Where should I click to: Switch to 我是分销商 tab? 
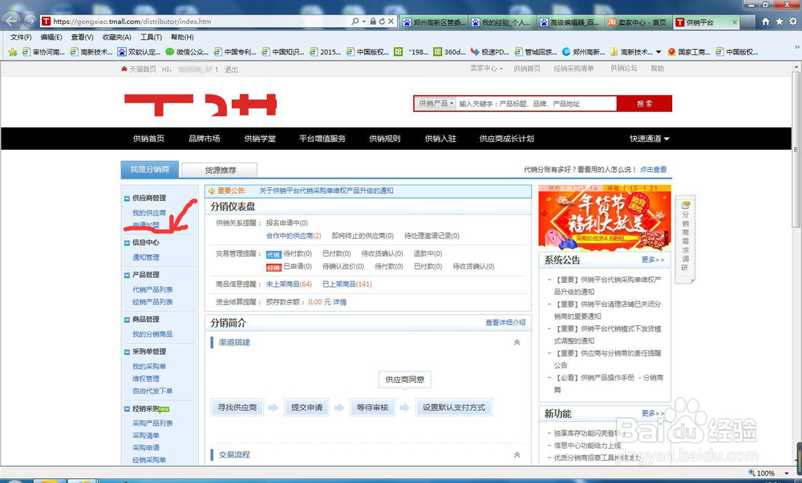(x=149, y=169)
